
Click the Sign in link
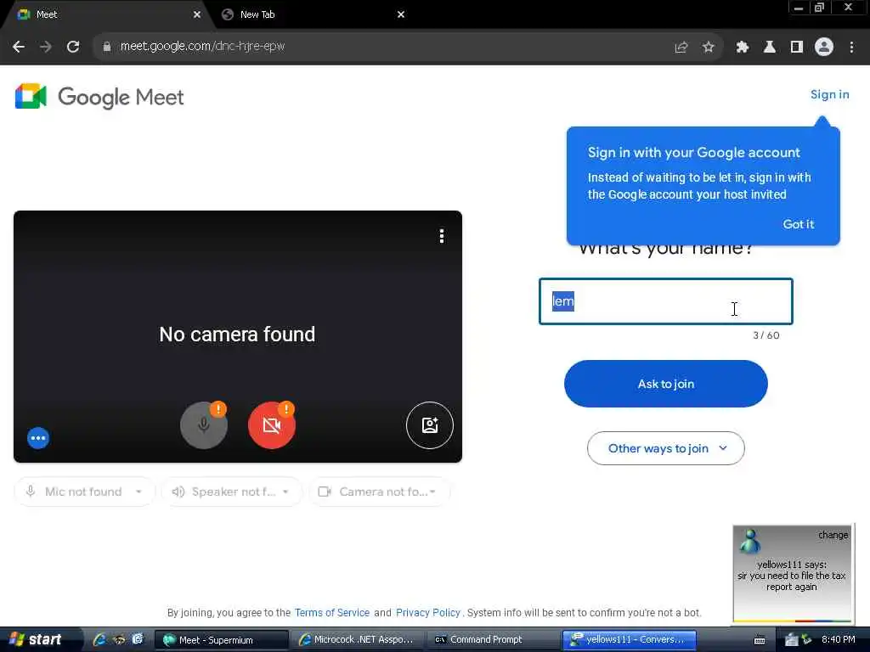(x=829, y=94)
